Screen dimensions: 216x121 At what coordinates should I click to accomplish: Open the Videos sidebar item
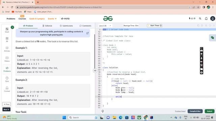[7, 59]
